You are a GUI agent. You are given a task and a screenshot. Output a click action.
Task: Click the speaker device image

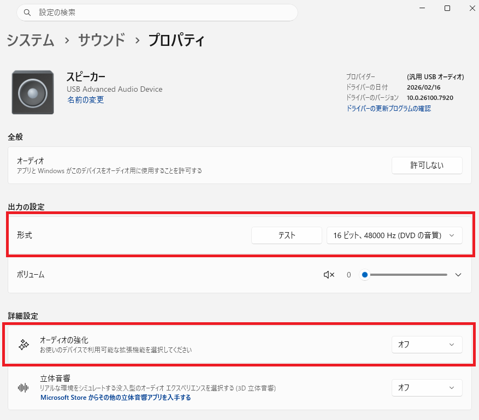tap(33, 92)
